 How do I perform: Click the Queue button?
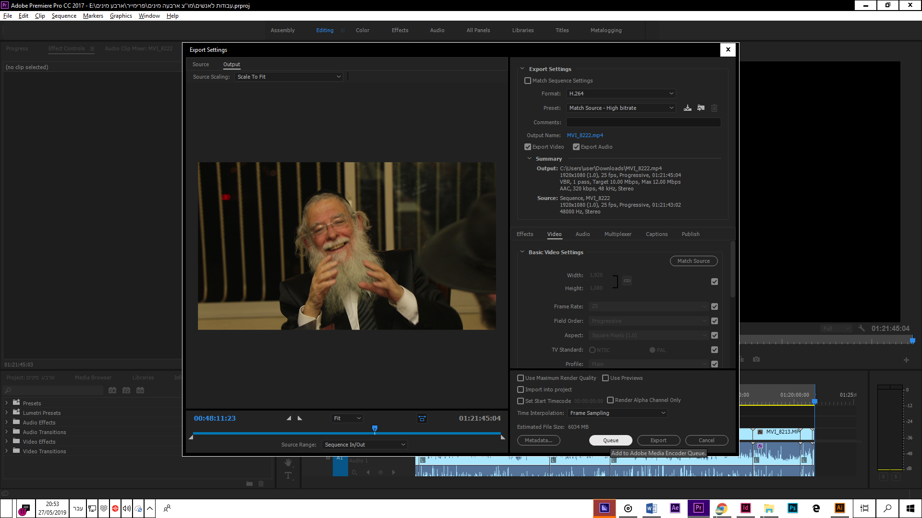(611, 440)
